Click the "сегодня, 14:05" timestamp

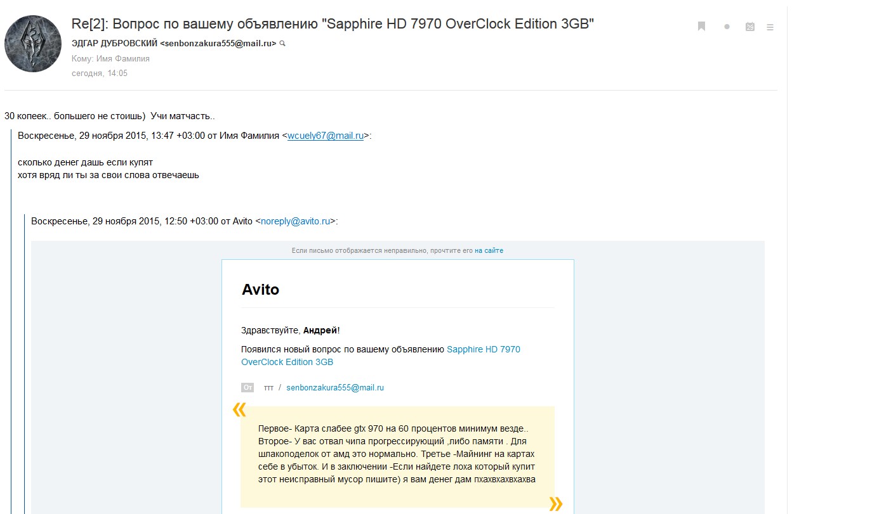pos(100,74)
